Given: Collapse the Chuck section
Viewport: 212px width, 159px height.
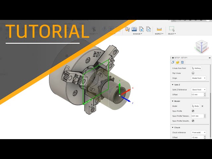Looking at the screenshot, I should 173,128.
